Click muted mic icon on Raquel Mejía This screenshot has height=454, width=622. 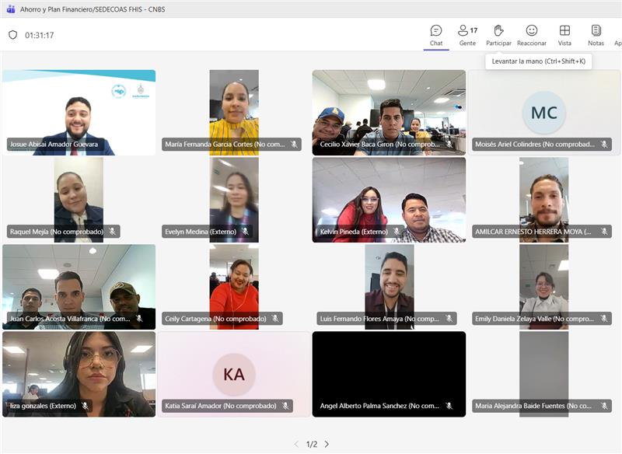[112, 232]
